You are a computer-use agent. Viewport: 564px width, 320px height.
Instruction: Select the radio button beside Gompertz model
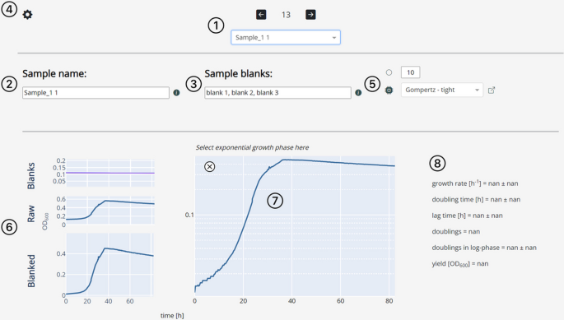click(389, 90)
